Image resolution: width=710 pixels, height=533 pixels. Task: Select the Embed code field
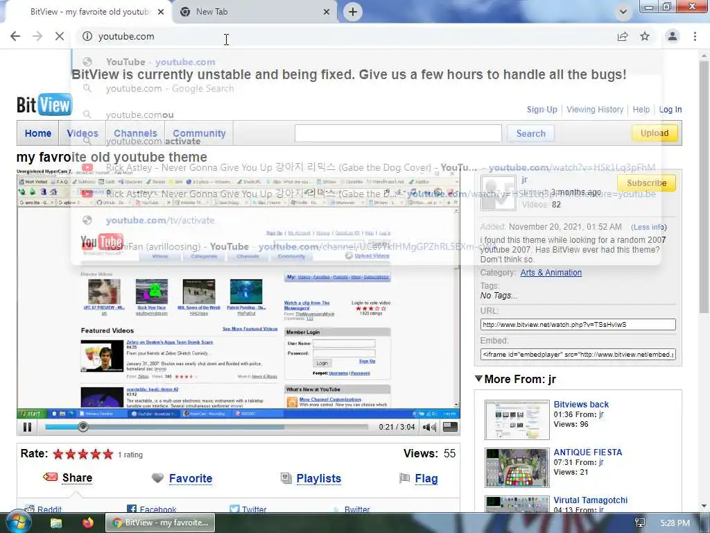578,355
